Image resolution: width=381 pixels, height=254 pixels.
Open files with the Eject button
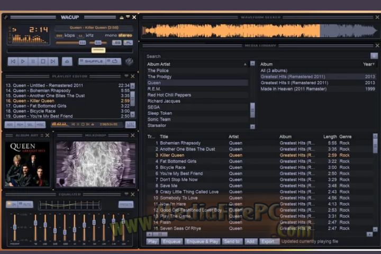pos(67,61)
